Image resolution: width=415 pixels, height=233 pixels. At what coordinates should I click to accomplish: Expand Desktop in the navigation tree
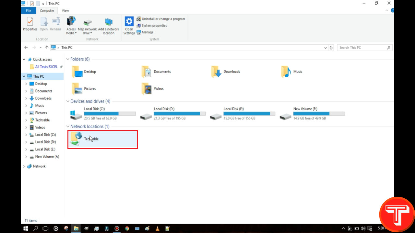click(x=26, y=84)
